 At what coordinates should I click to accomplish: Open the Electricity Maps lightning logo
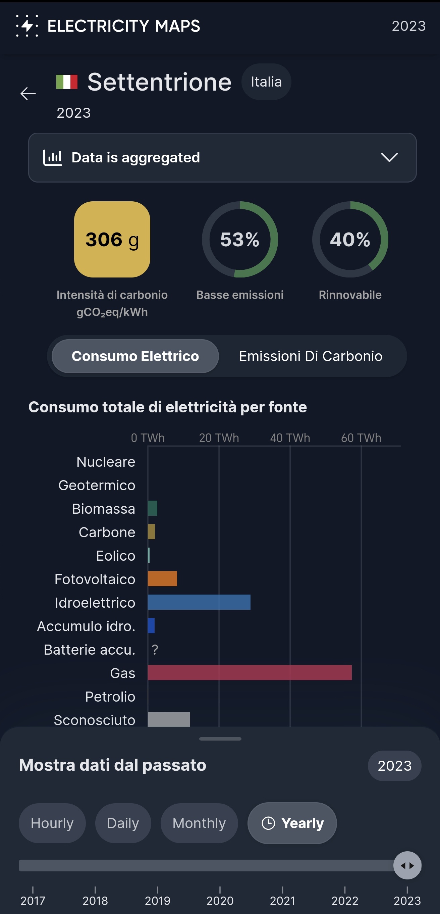point(27,26)
